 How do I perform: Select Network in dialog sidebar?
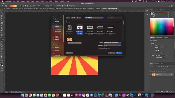(x=57, y=39)
